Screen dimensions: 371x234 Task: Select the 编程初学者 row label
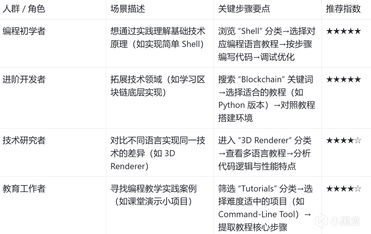(24, 31)
